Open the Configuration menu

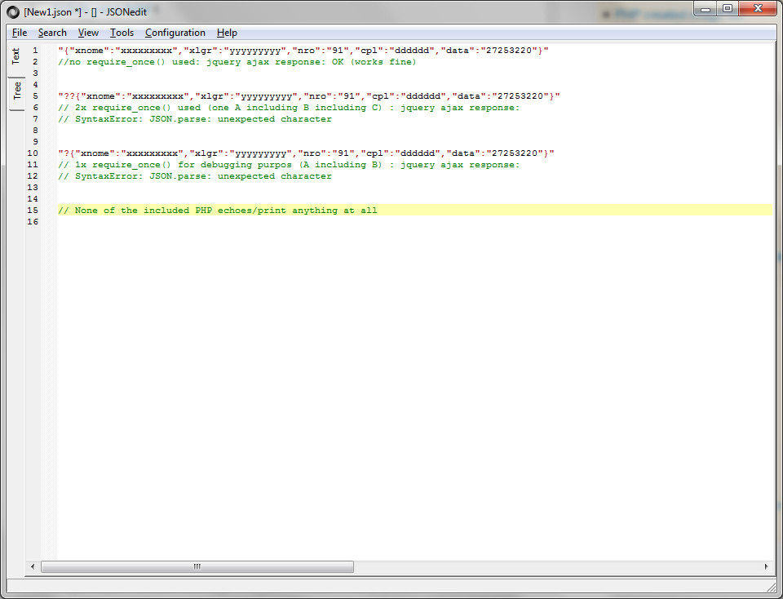pos(175,33)
